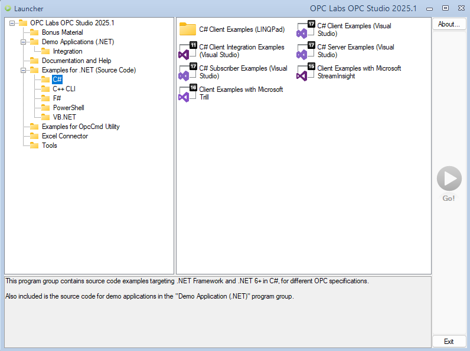The image size is (470, 351).
Task: Choose VB.NET in the tree
Action: point(64,117)
